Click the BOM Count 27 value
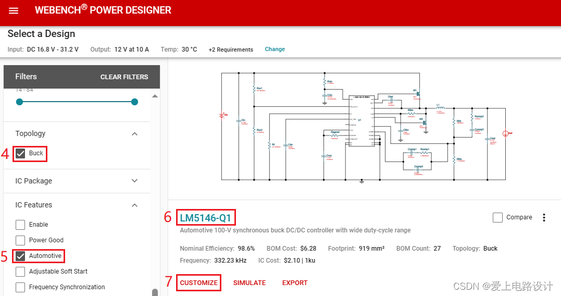Image resolution: width=561 pixels, height=296 pixels. click(x=437, y=249)
